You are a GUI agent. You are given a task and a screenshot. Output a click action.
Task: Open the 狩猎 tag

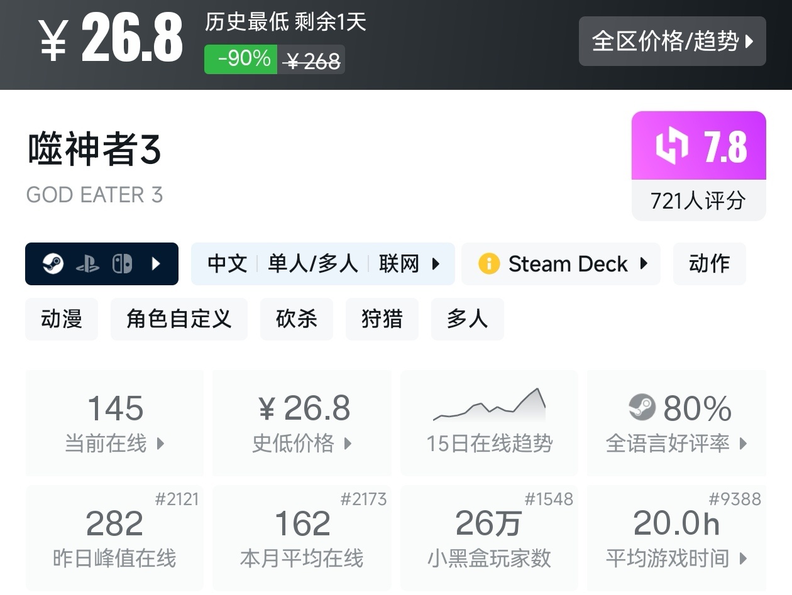click(x=382, y=319)
